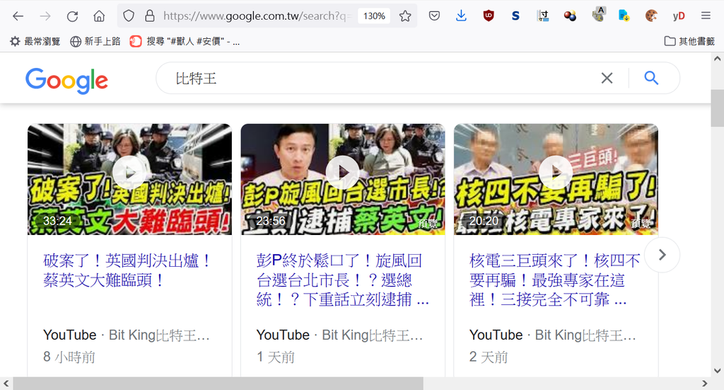Bookmark this page with the star icon
The image size is (724, 390).
(405, 16)
